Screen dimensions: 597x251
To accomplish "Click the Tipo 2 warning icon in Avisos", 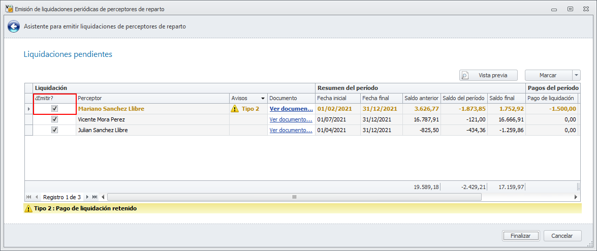I will 234,109.
